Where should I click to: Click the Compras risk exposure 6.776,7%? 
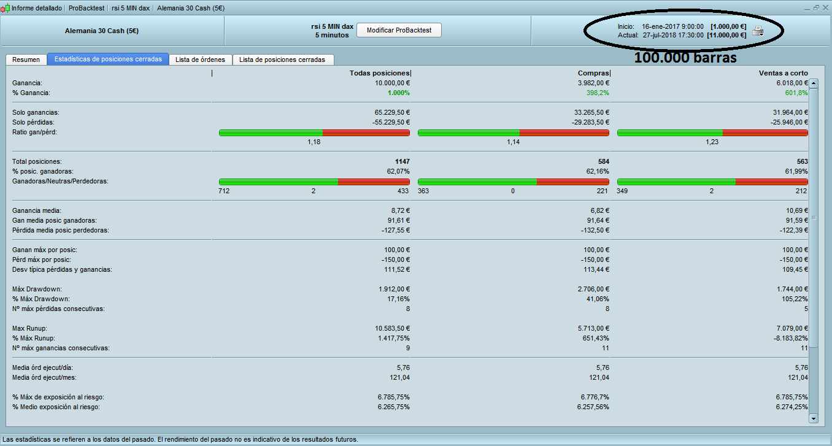click(x=595, y=397)
